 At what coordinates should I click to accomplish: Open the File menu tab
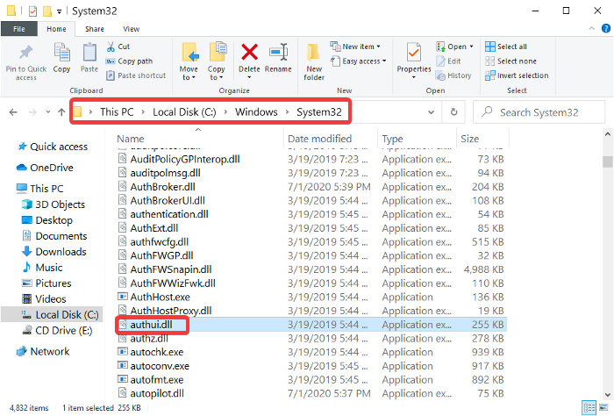18,29
